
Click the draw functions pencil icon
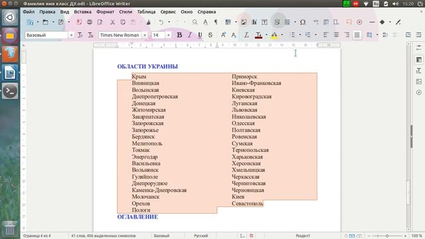pyautogui.click(x=398, y=22)
